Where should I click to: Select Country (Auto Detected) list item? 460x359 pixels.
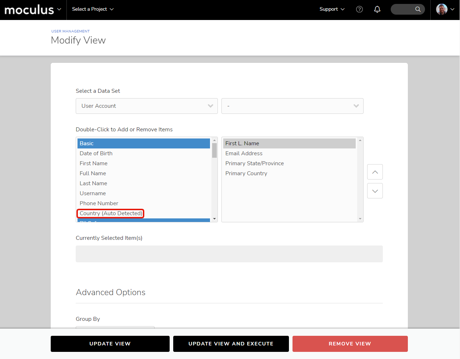(111, 213)
